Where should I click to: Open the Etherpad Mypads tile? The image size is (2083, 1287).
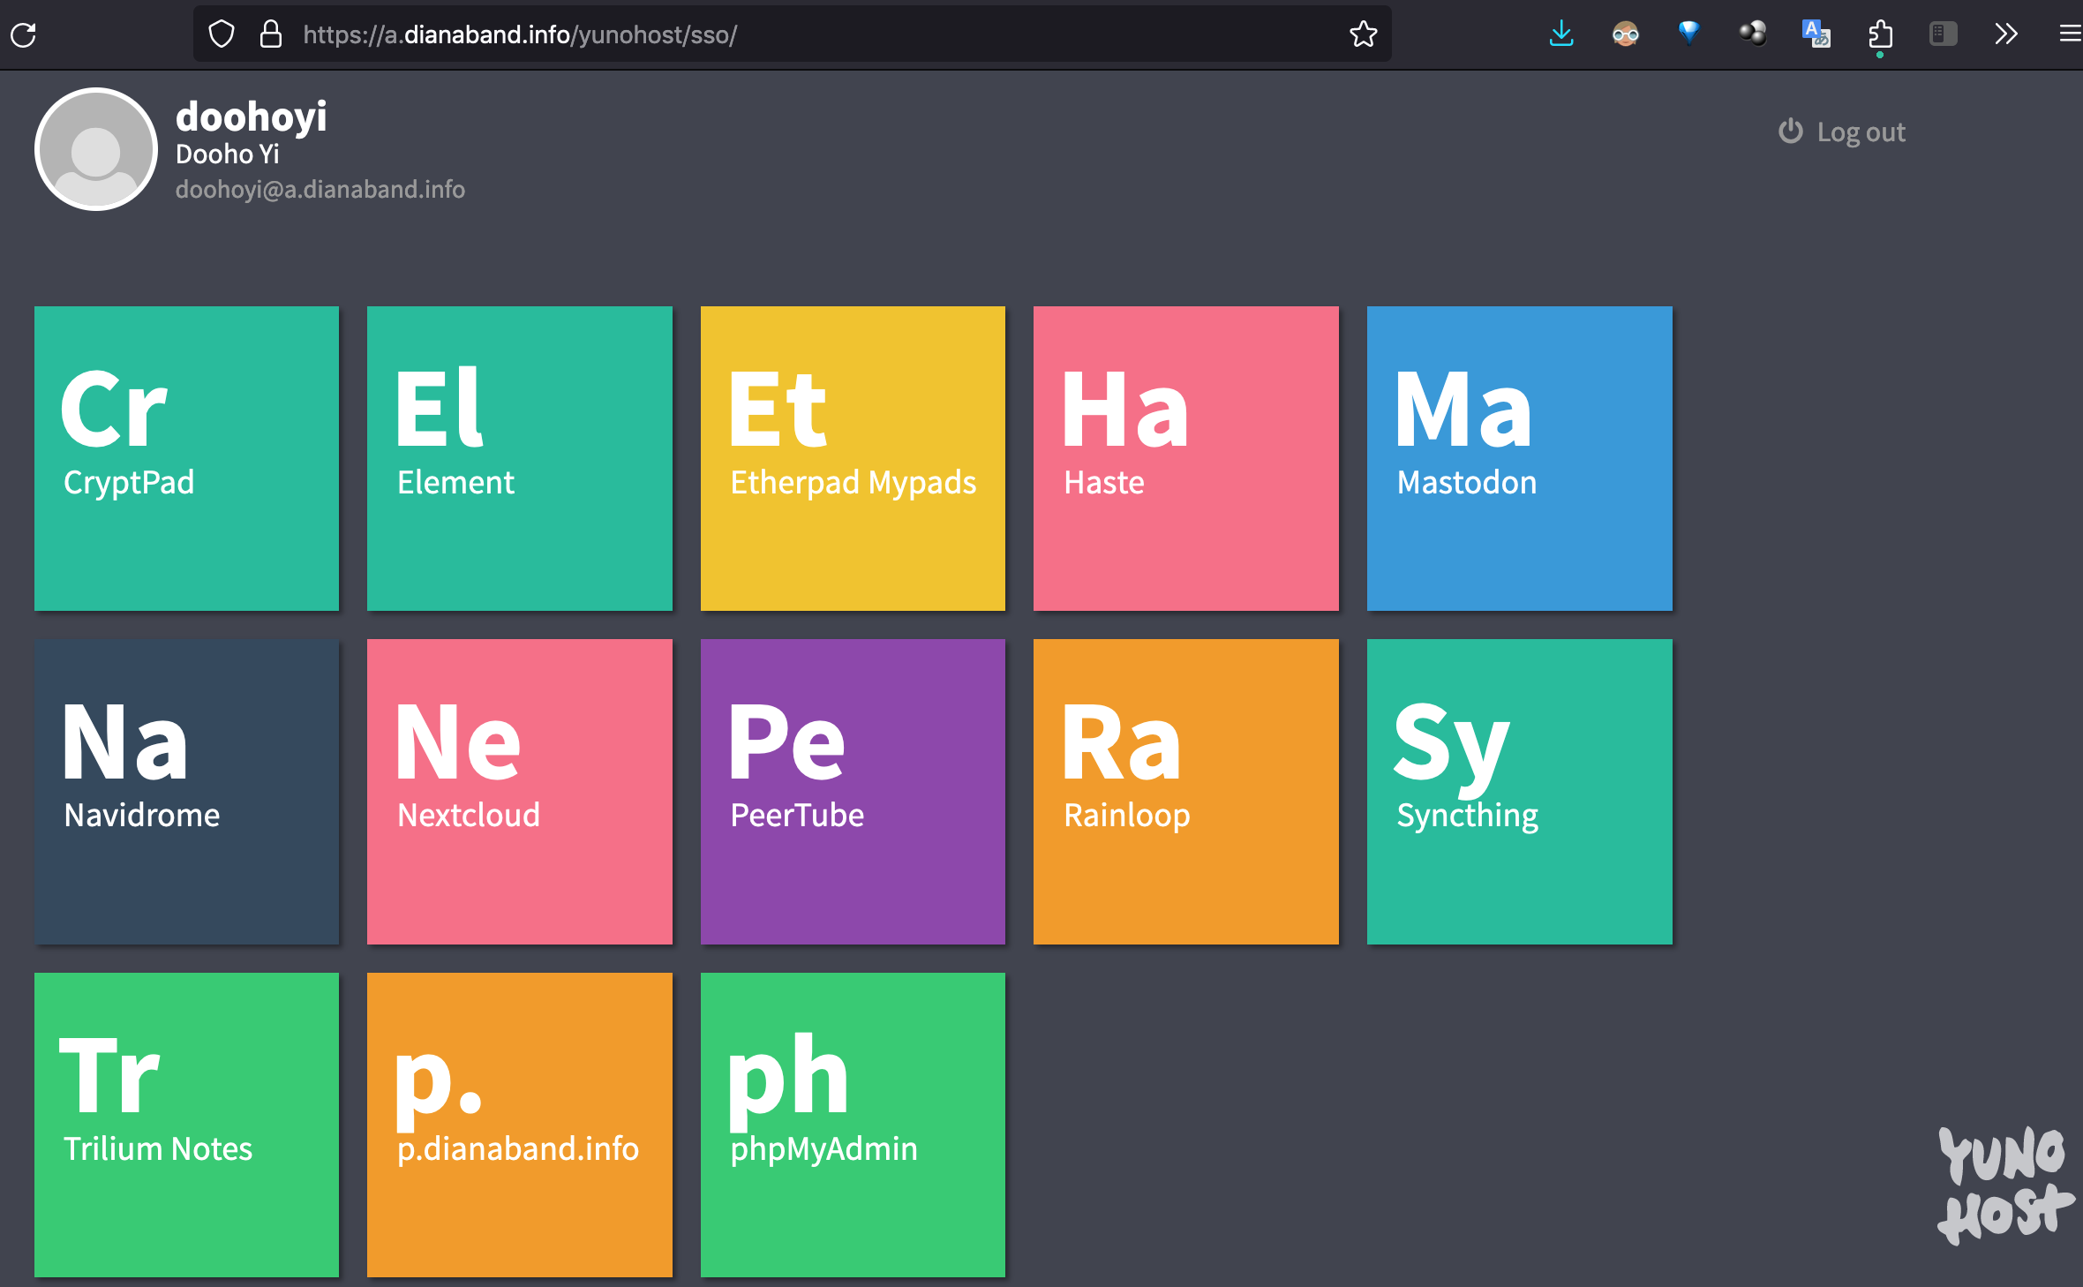pos(853,458)
